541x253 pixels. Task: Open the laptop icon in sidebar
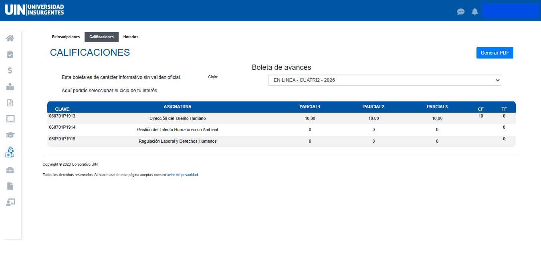pos(10,119)
